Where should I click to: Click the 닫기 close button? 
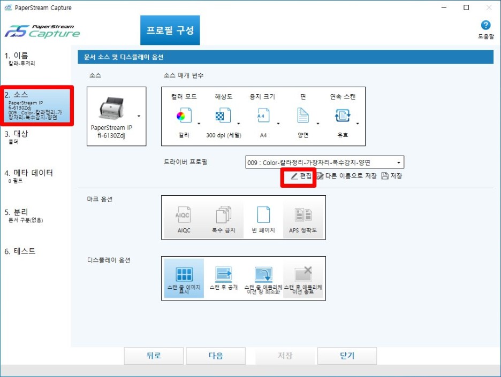pyautogui.click(x=347, y=356)
